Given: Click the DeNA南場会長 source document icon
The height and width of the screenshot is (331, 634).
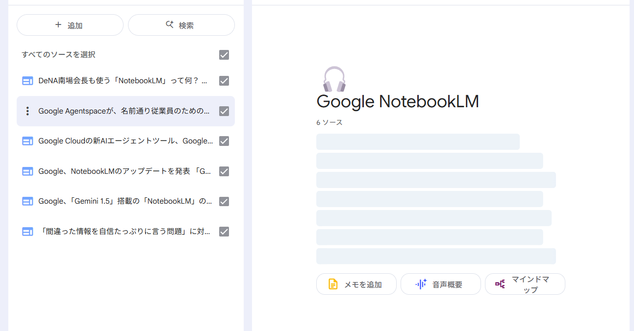Looking at the screenshot, I should click(27, 81).
